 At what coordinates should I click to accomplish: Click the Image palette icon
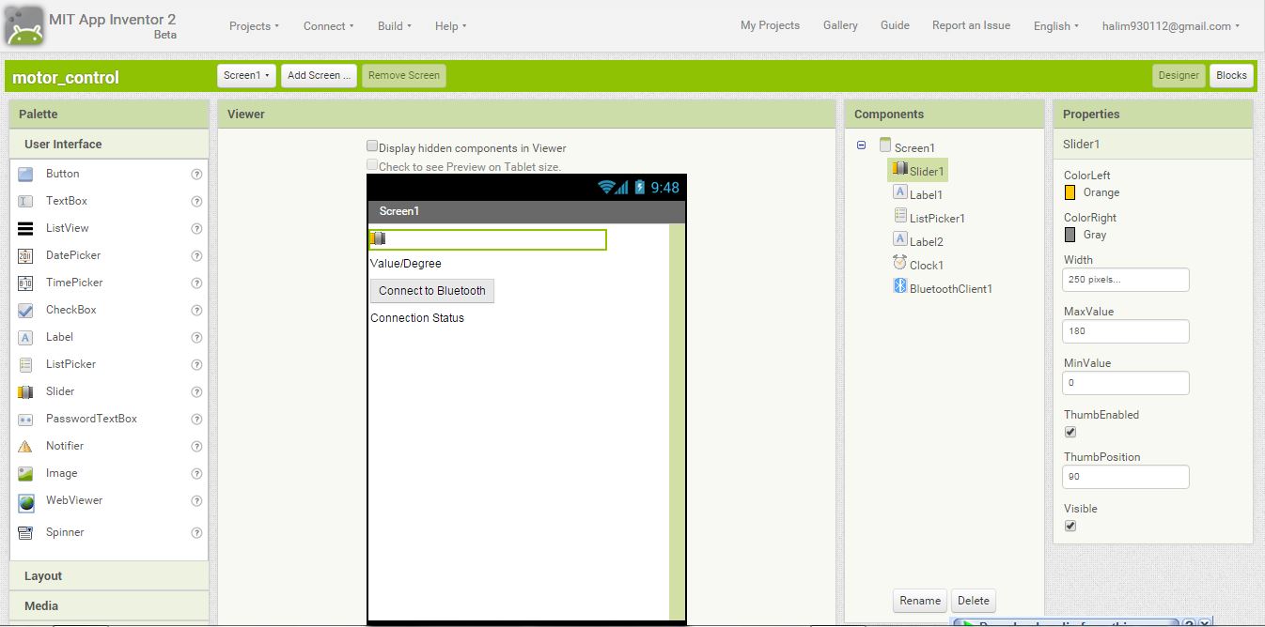26,474
